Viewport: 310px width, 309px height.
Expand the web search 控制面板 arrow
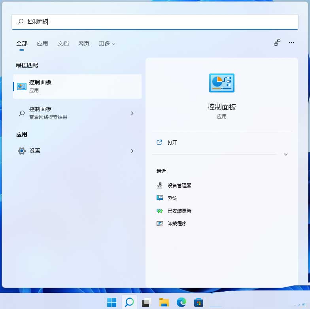click(x=132, y=113)
